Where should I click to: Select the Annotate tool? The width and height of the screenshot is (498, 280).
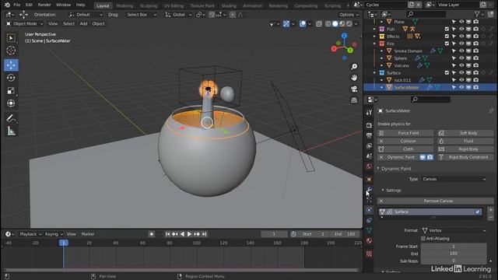pos(11,118)
